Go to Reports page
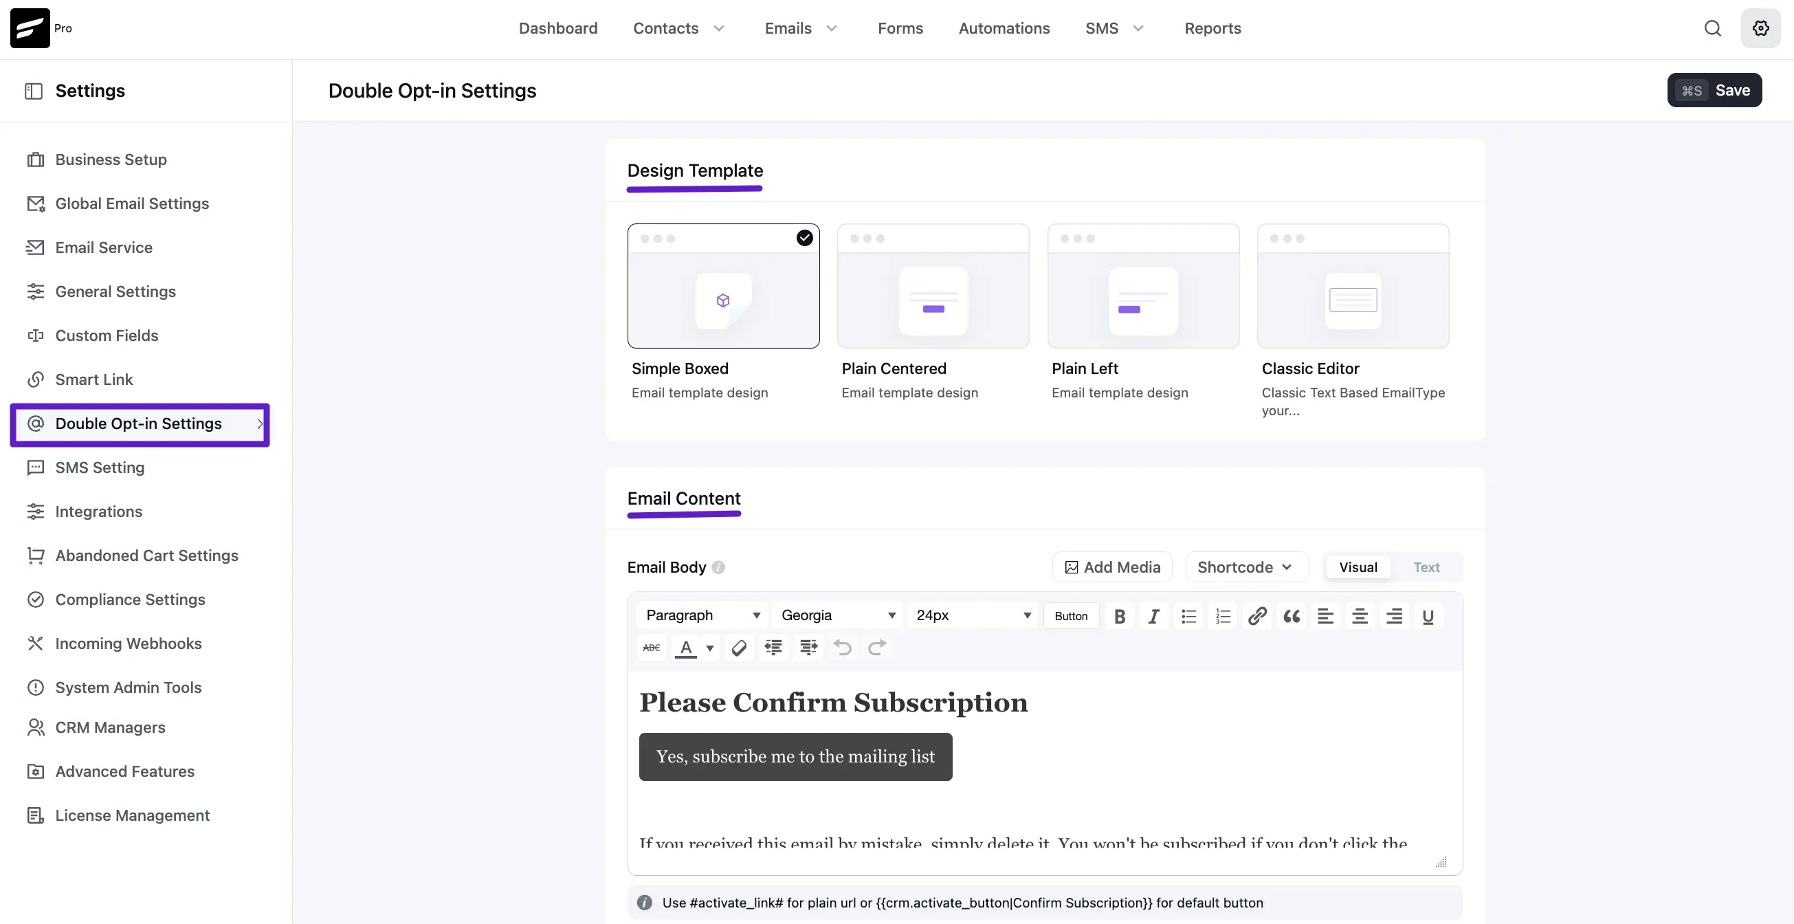This screenshot has width=1794, height=924. tap(1212, 29)
